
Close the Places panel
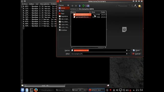click(x=68, y=5)
